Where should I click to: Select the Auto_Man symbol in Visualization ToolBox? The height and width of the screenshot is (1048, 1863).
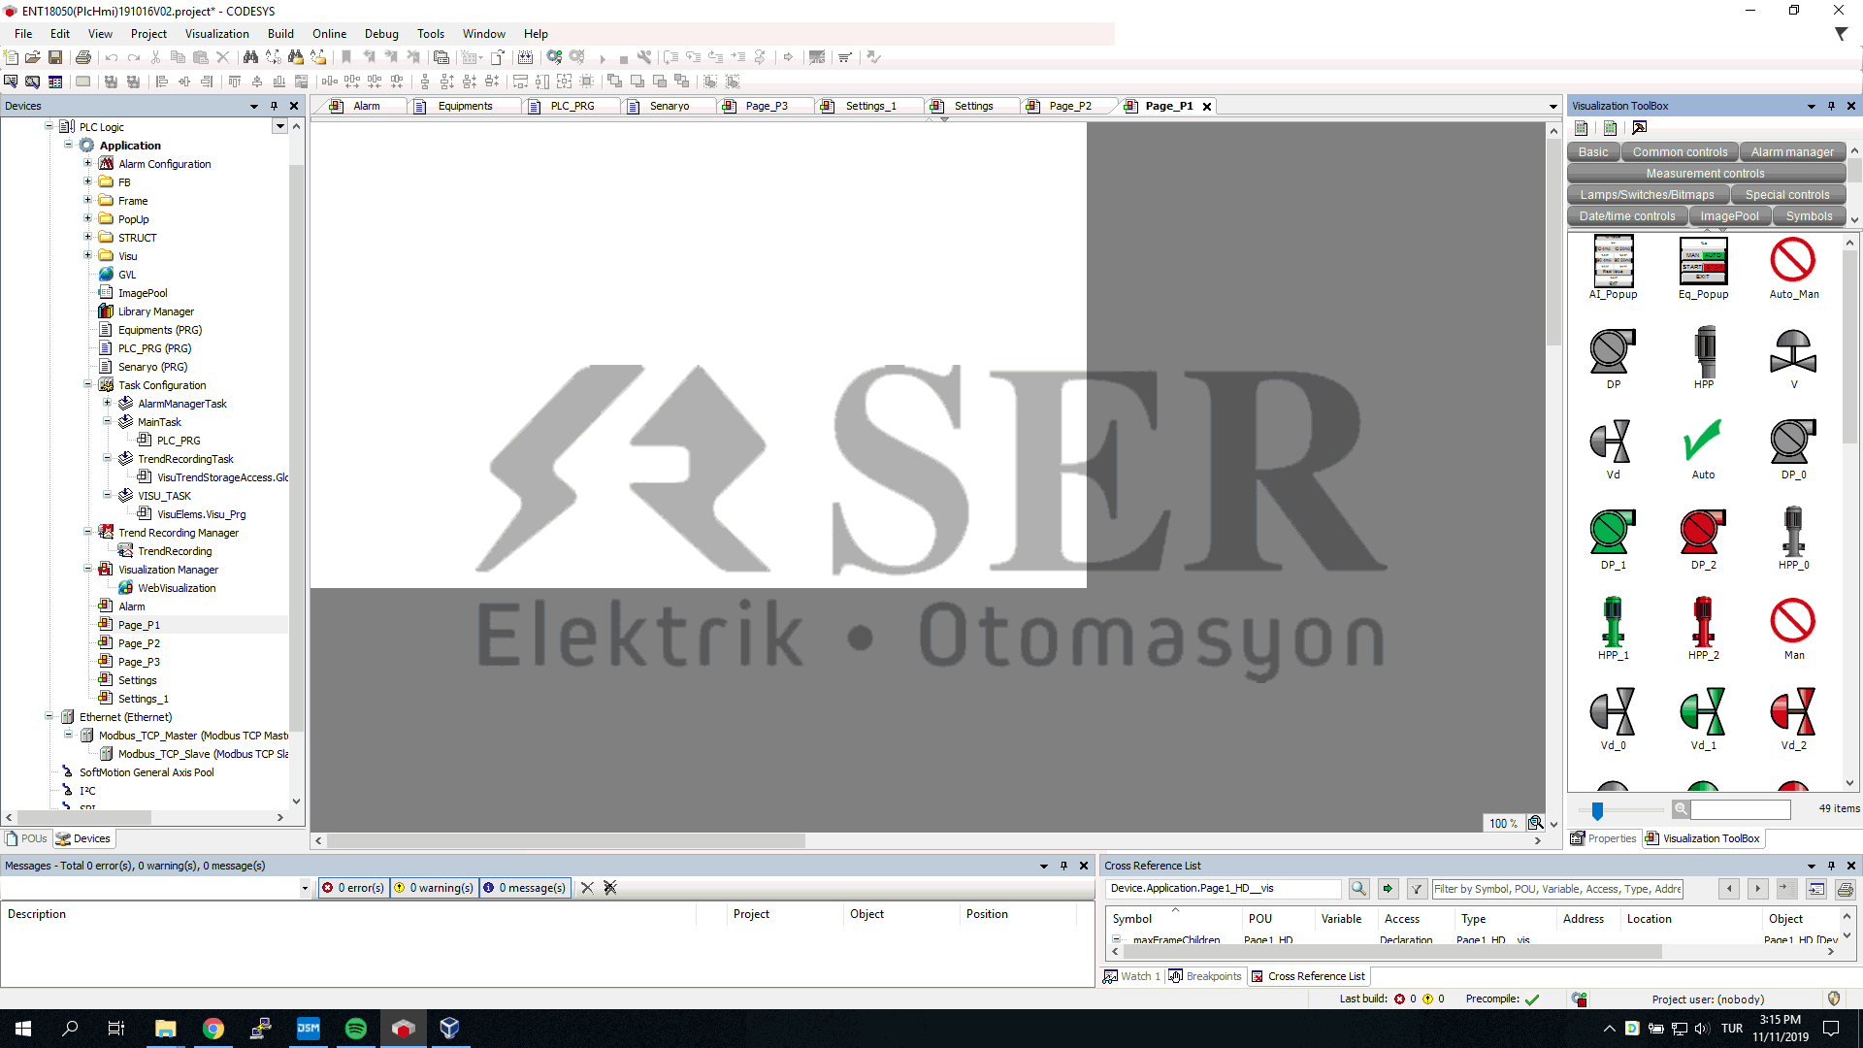tap(1793, 262)
